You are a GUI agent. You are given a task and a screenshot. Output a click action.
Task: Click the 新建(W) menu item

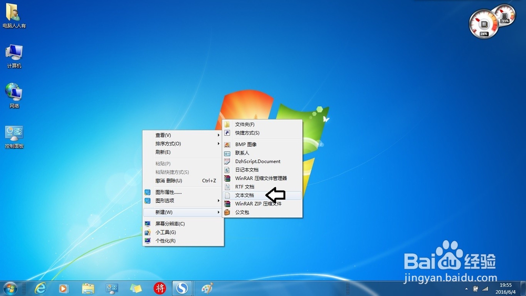pyautogui.click(x=183, y=212)
